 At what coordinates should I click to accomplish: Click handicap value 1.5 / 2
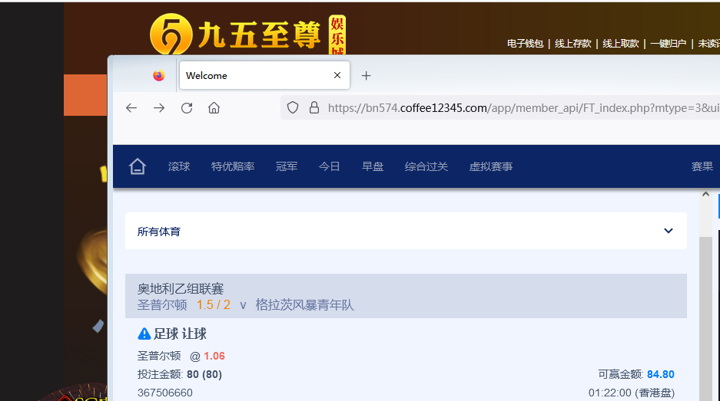pos(214,305)
